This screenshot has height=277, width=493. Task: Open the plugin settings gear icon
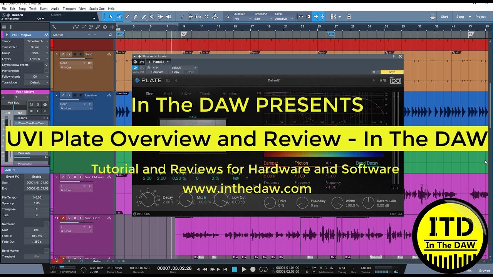pos(373,72)
